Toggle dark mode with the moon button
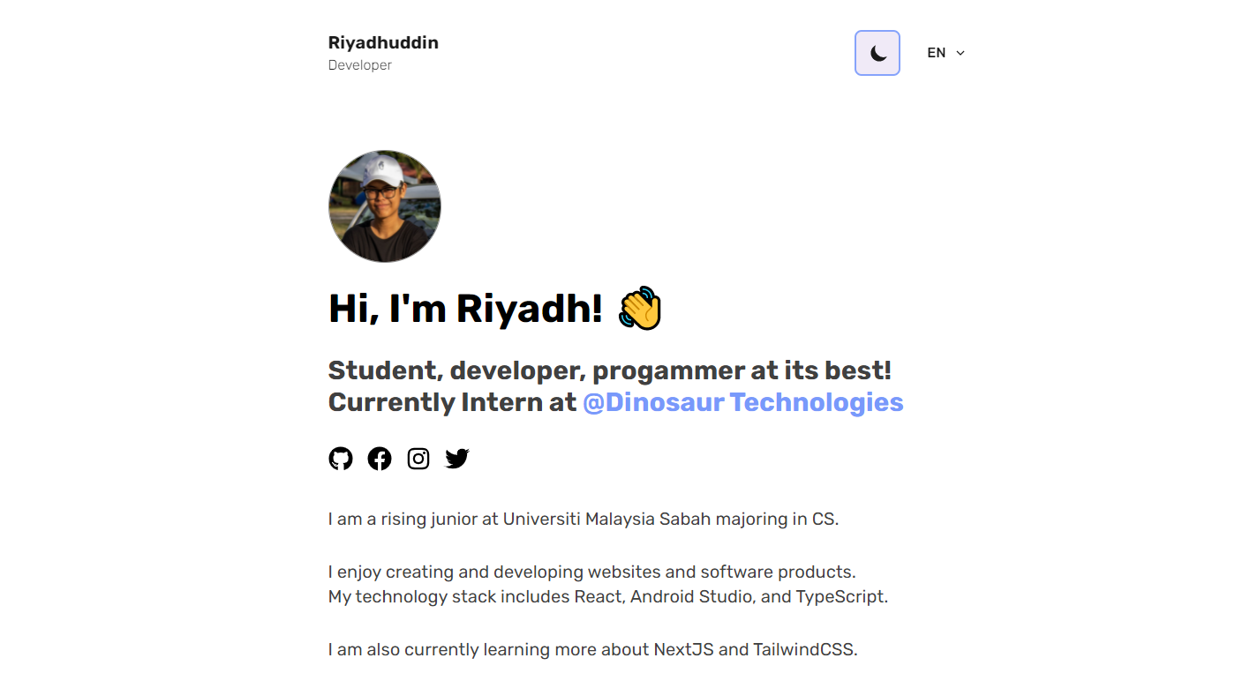This screenshot has height=688, width=1235. click(x=877, y=53)
